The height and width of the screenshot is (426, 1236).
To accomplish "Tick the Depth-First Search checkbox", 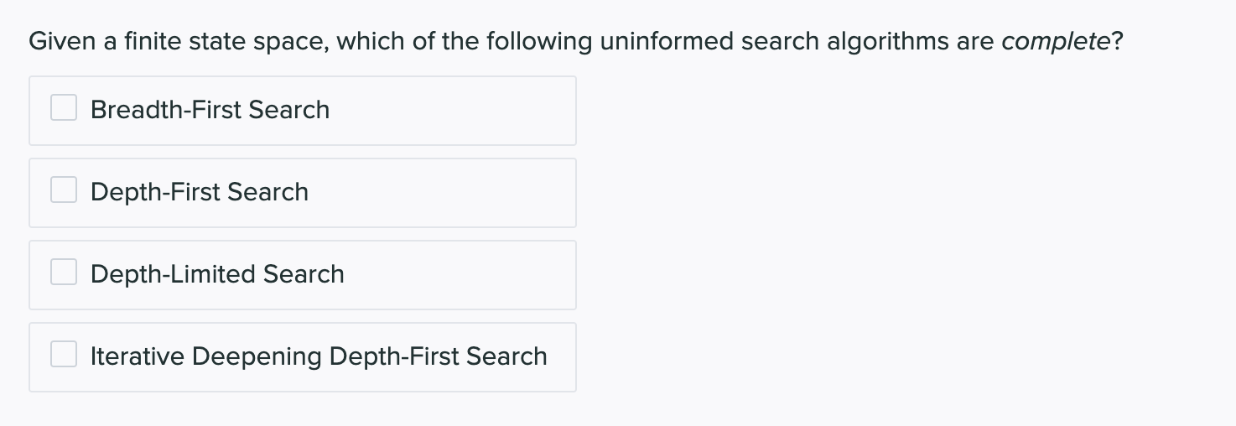I will [64, 190].
